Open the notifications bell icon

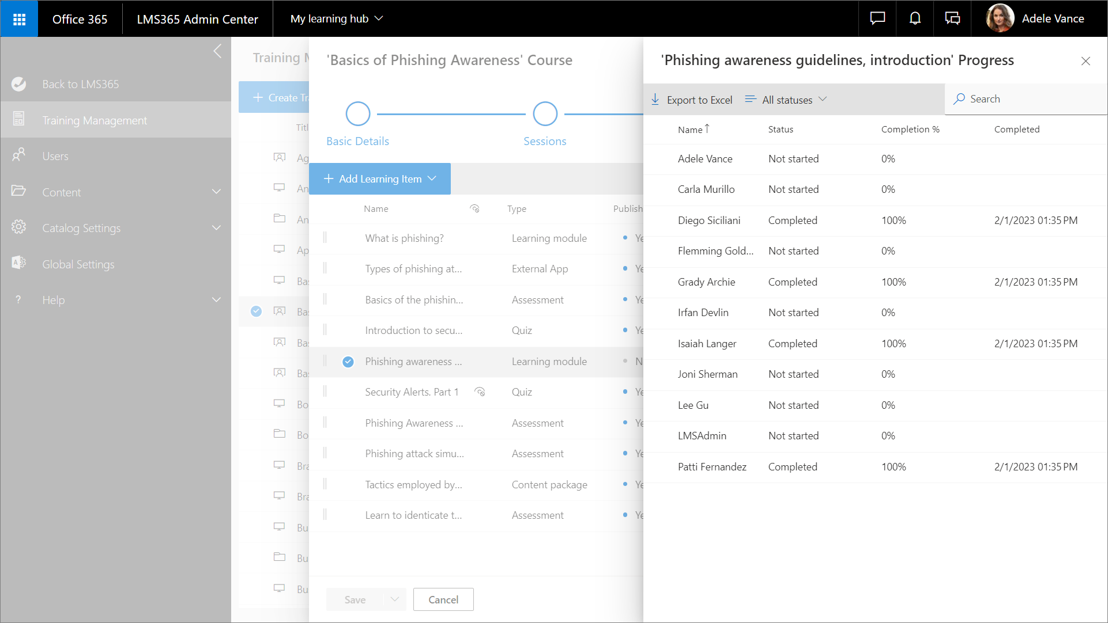(915, 18)
